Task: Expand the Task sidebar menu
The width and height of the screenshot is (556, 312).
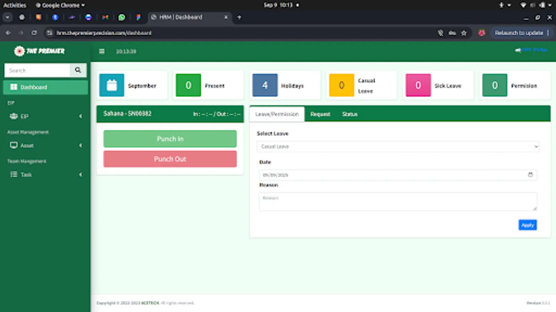Action: [x=46, y=174]
